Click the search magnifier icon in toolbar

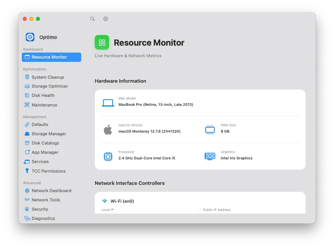92,19
